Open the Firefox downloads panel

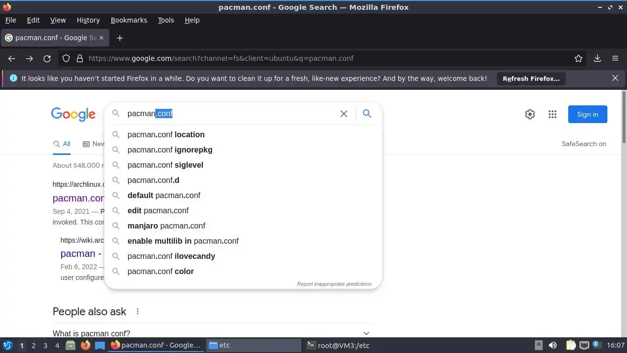pyautogui.click(x=598, y=58)
